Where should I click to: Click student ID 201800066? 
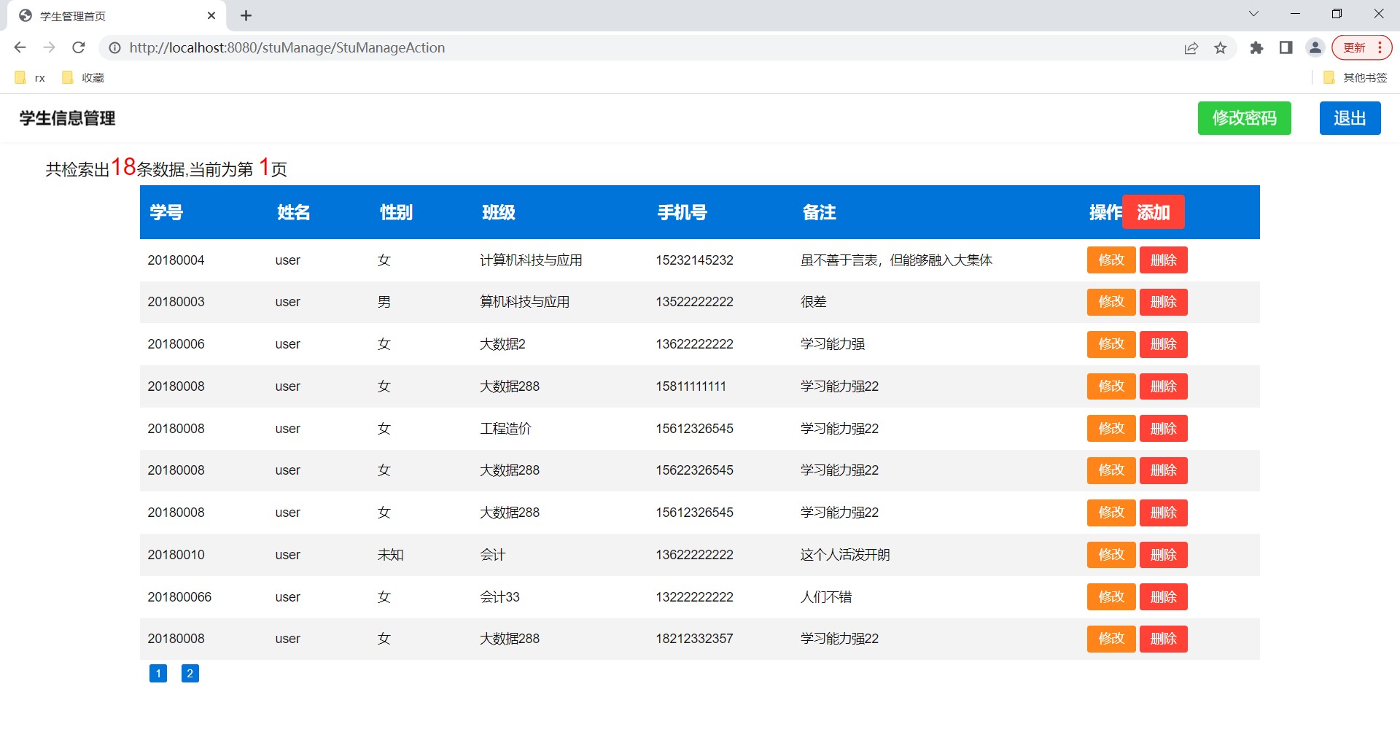(x=179, y=597)
